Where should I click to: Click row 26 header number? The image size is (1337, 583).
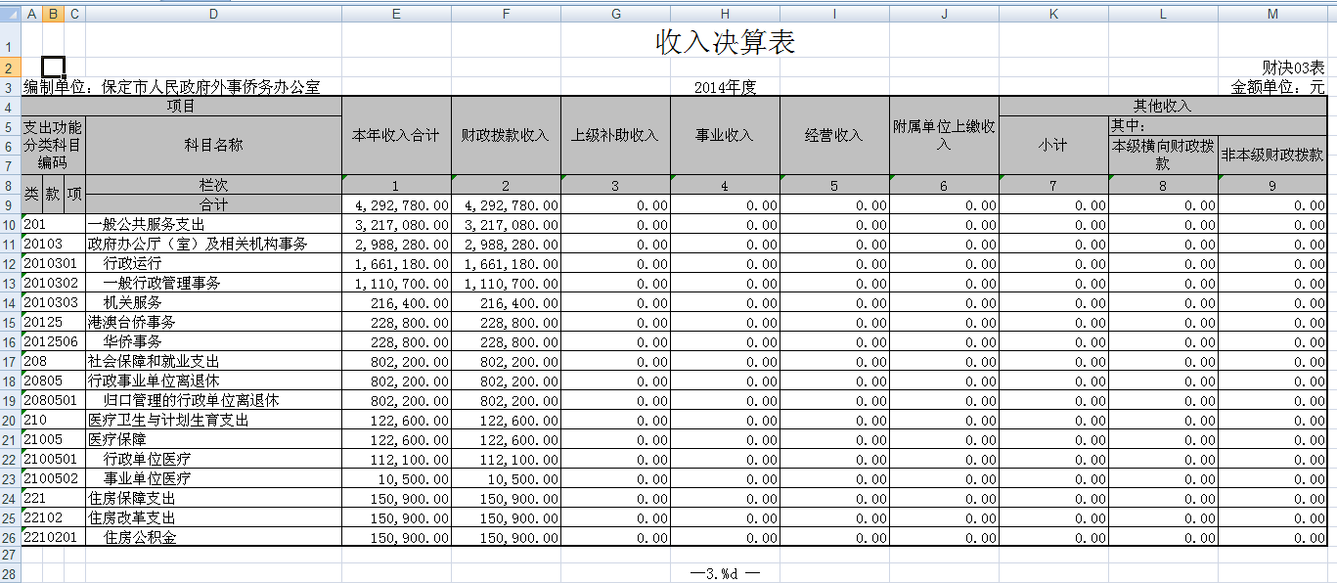[10, 537]
